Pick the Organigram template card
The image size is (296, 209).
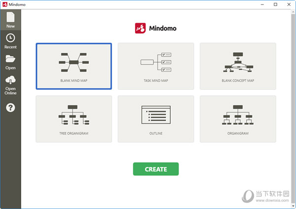(238, 119)
